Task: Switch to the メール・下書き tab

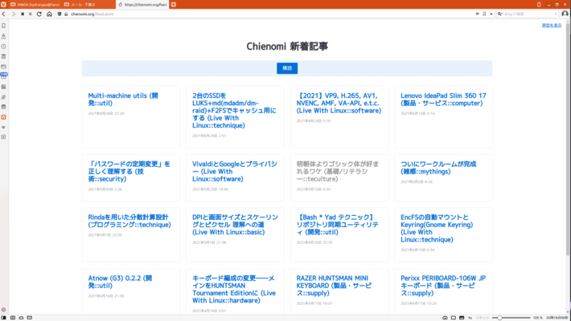Action: [x=88, y=5]
